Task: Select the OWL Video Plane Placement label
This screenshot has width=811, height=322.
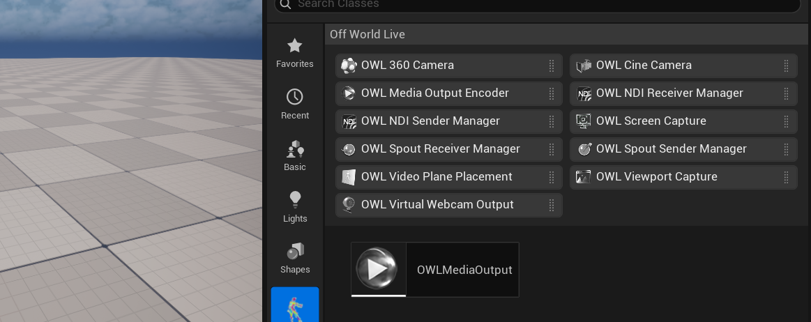Action: point(437,177)
